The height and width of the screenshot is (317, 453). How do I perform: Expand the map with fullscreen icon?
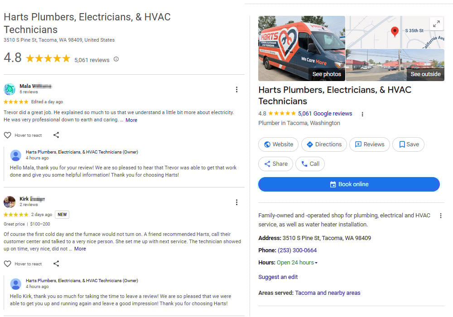tap(436, 24)
